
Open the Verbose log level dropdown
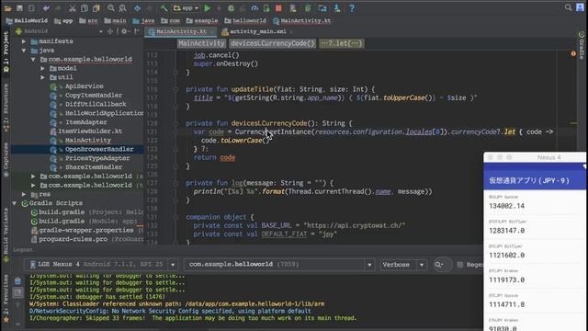pos(403,265)
